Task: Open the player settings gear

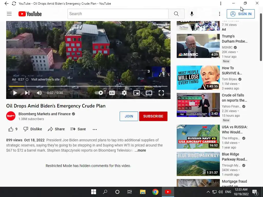Action: click(x=124, y=93)
